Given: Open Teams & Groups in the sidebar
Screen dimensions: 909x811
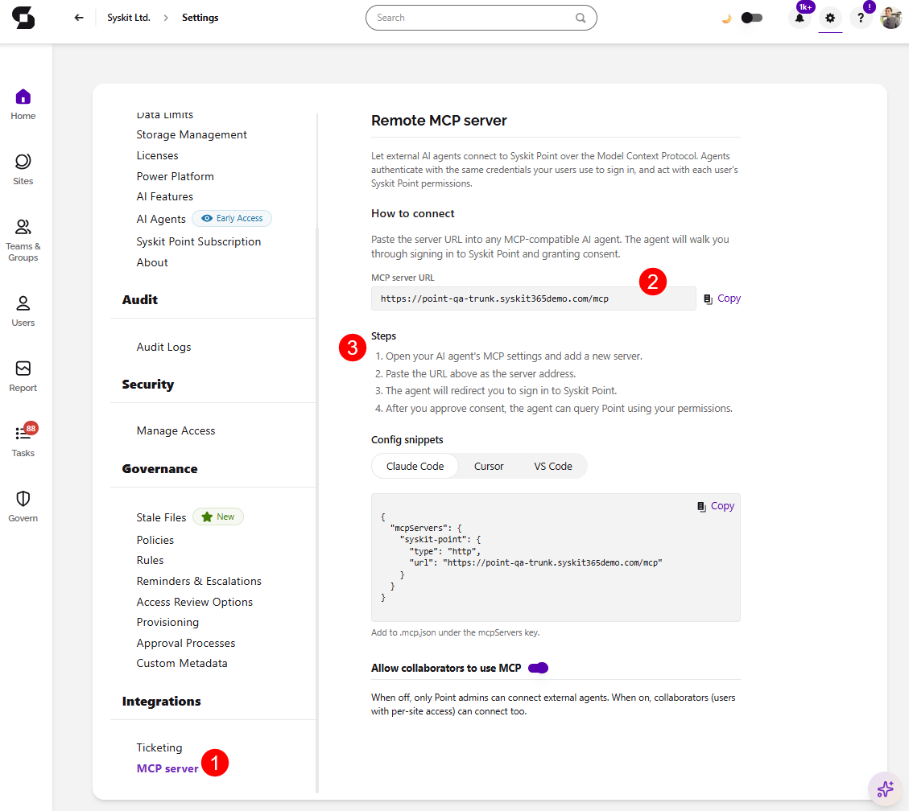Looking at the screenshot, I should [x=23, y=241].
